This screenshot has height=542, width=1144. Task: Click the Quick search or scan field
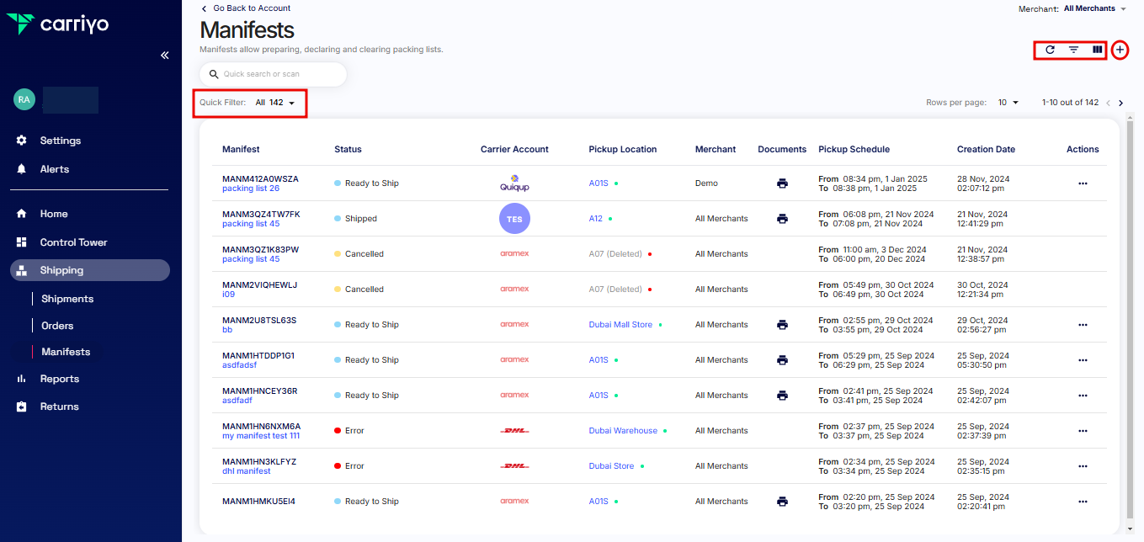click(x=274, y=74)
